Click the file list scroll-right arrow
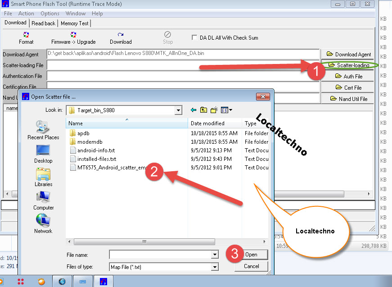Viewport: 392px width, 287px height. click(x=265, y=241)
